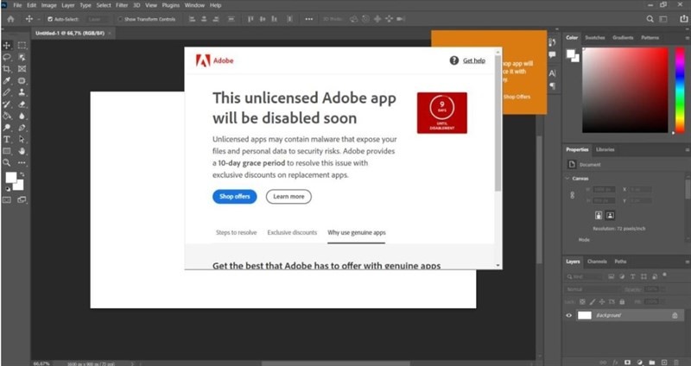Collapse the Canvas section chevron
691x366 pixels.
click(567, 179)
